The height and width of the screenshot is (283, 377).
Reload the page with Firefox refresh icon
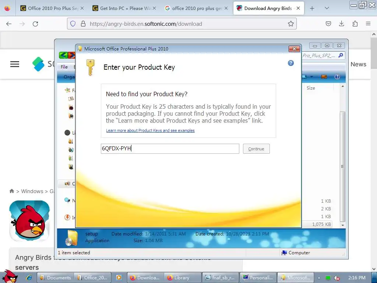click(35, 24)
